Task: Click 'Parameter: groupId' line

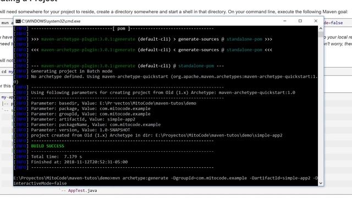Action: (91, 114)
